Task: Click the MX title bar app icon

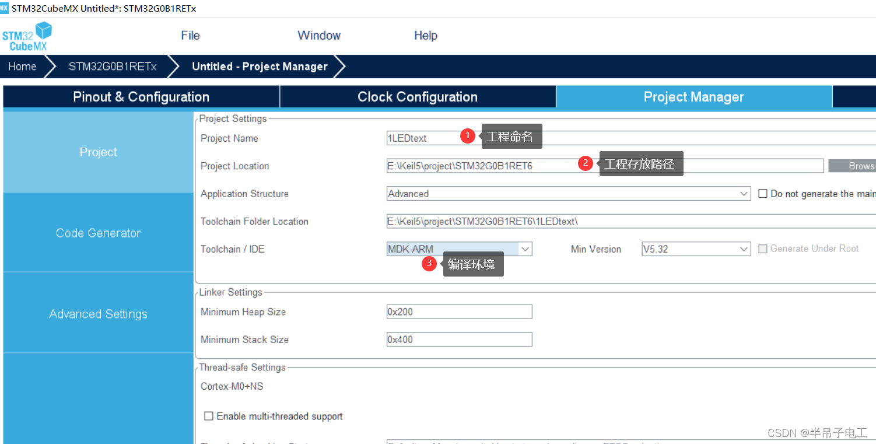Action: coord(4,8)
